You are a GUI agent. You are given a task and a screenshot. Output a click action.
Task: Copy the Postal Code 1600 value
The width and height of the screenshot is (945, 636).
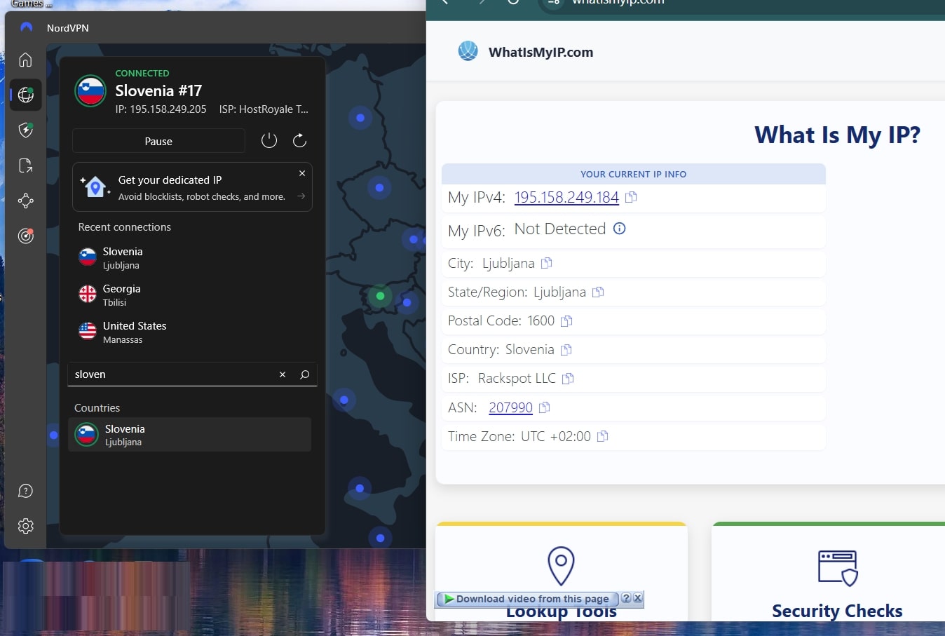click(x=565, y=320)
